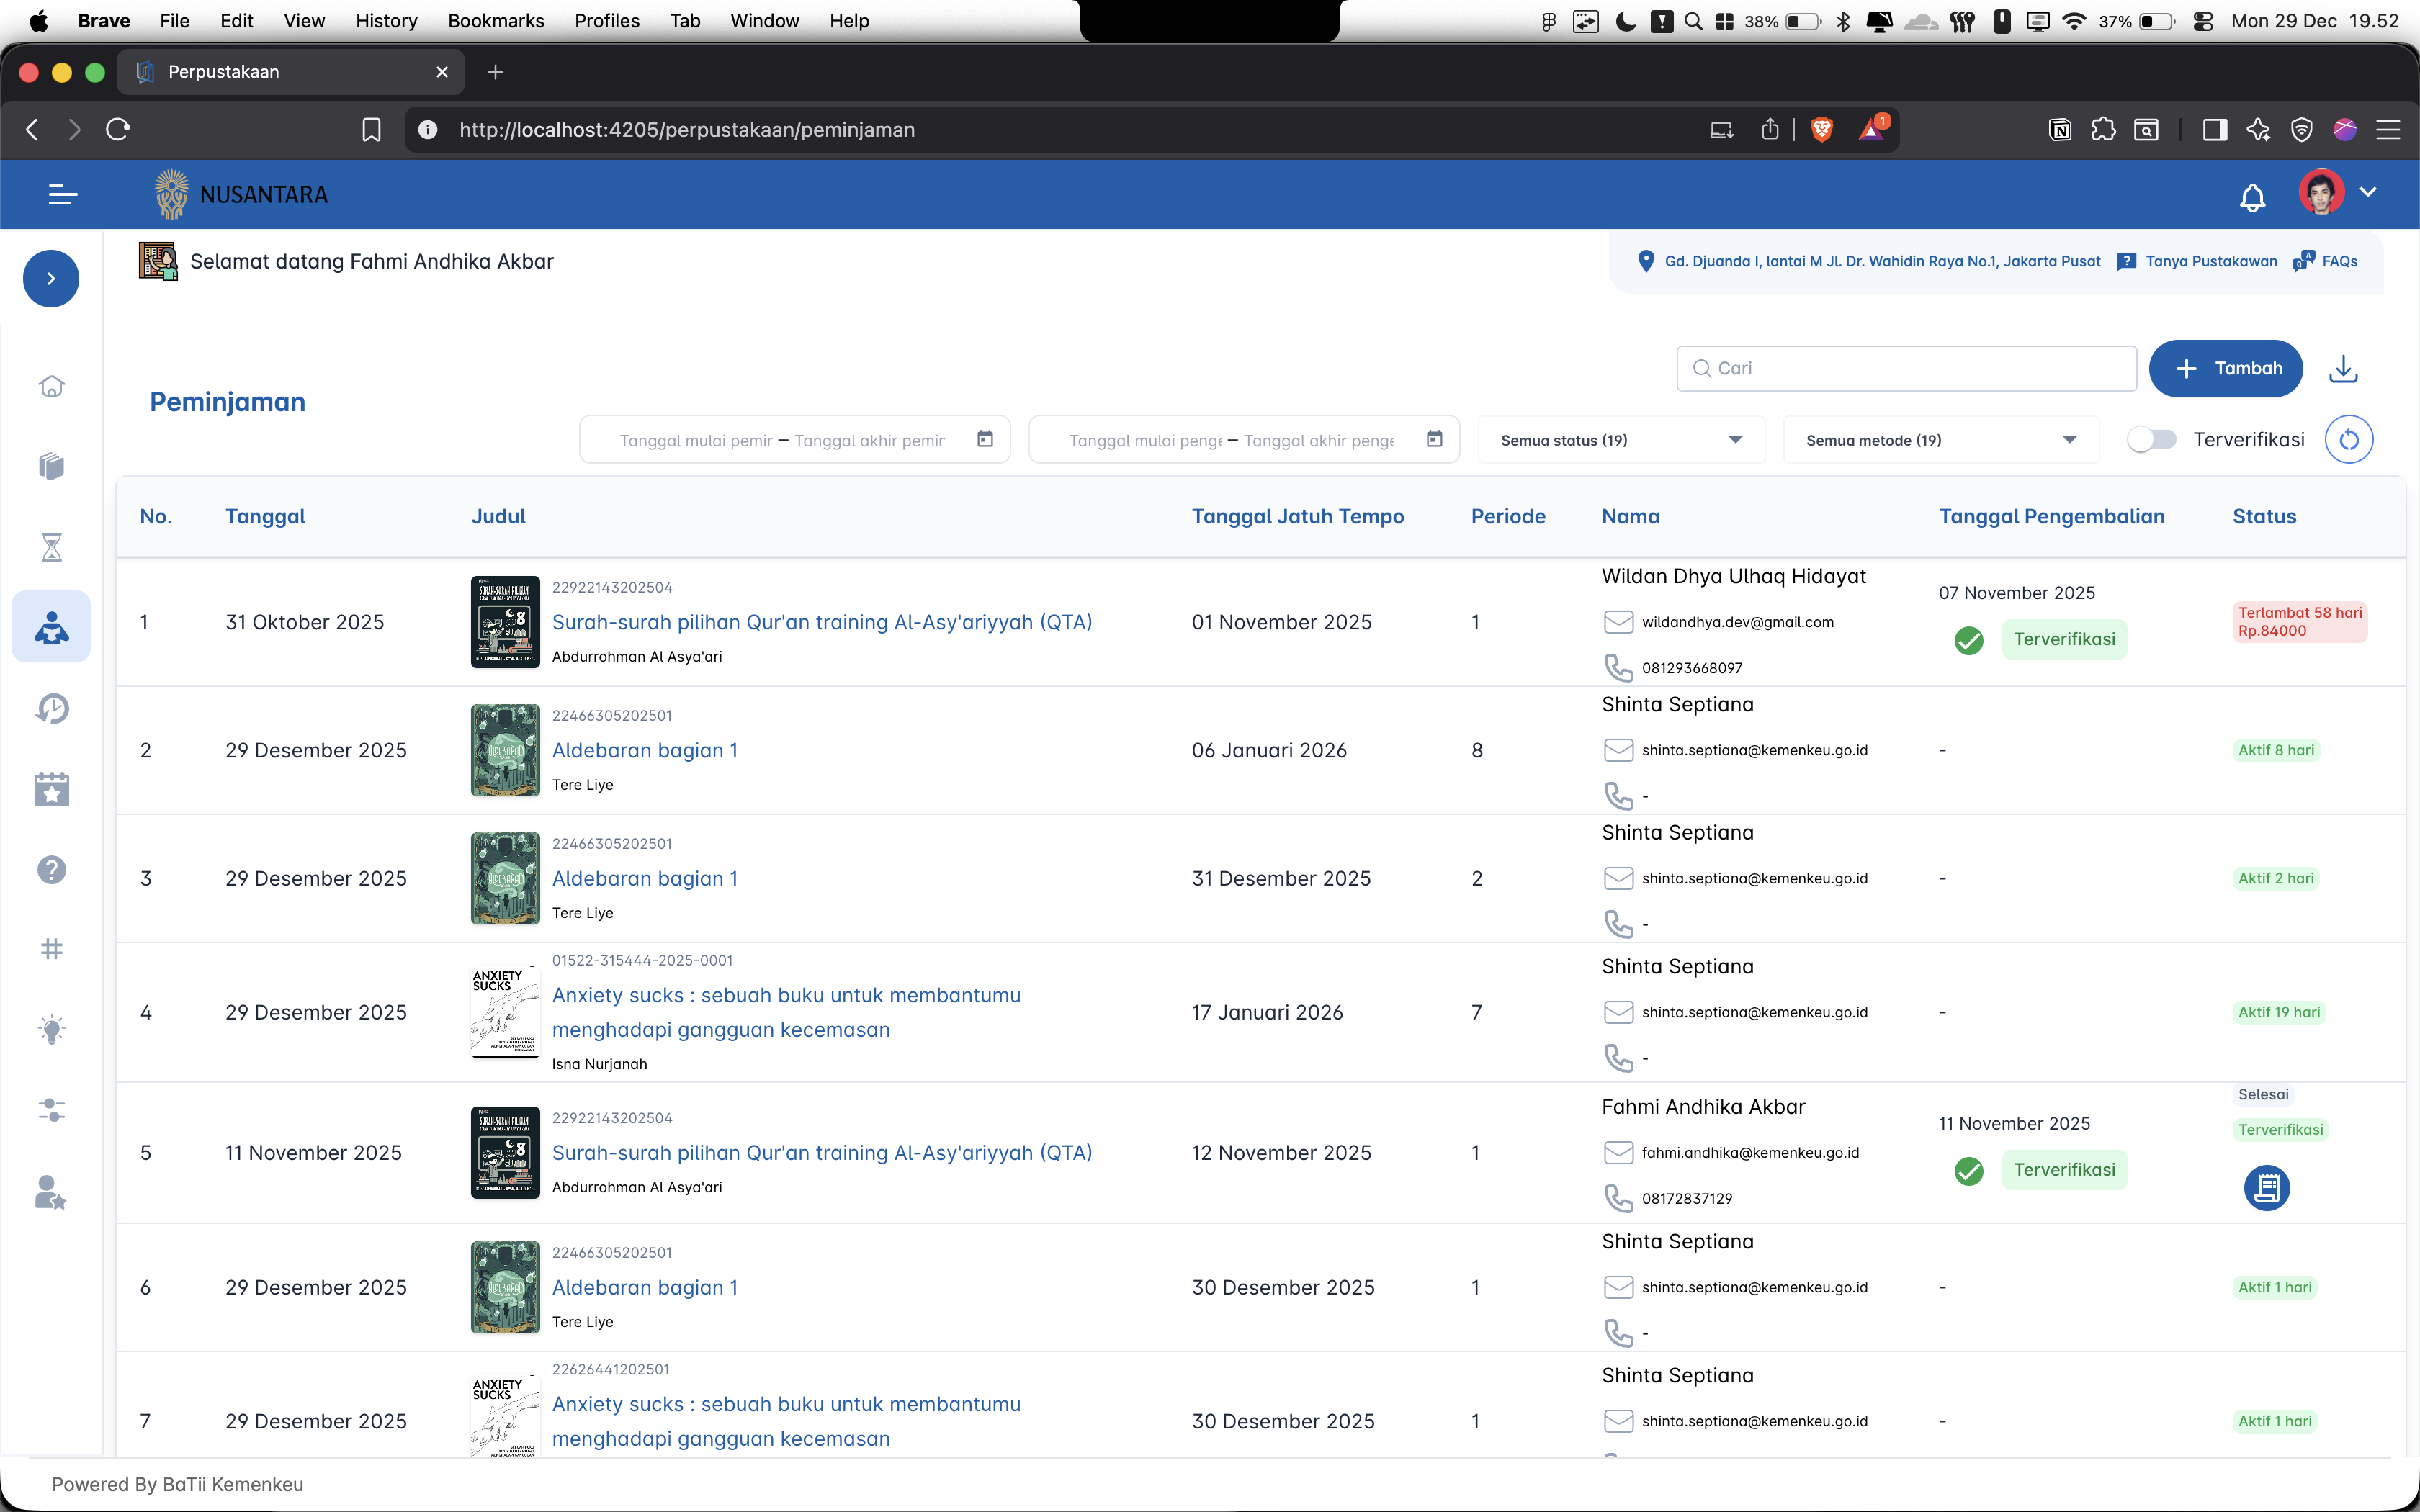
Task: Open the question mark help sidebar icon
Action: click(51, 869)
